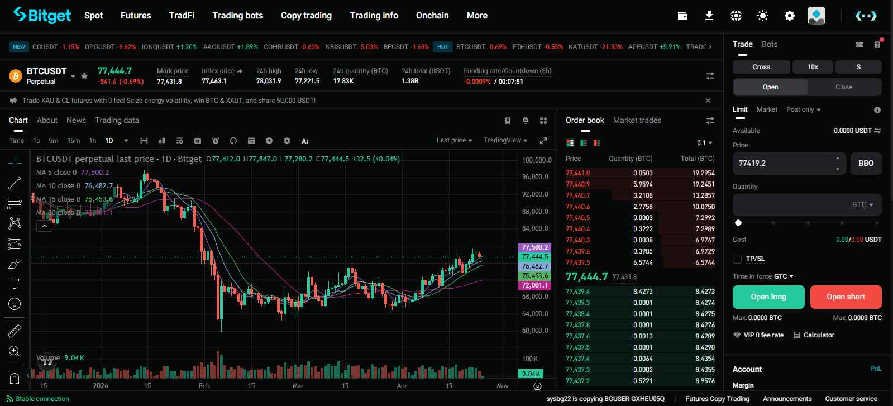Select the ruler measure tool
Screen dimensions: 893x406
[x=15, y=331]
